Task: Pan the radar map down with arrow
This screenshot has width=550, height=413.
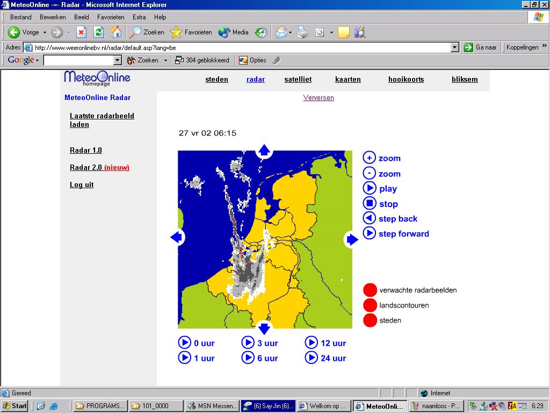Action: coord(264,327)
